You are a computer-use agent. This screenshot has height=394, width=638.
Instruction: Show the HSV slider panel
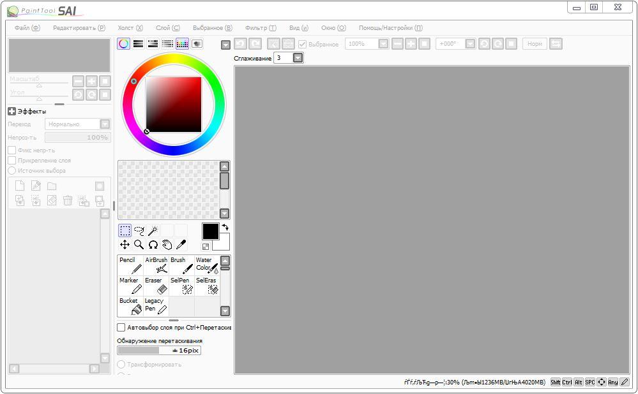click(x=153, y=44)
